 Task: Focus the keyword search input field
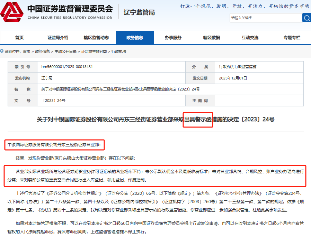point(266,18)
